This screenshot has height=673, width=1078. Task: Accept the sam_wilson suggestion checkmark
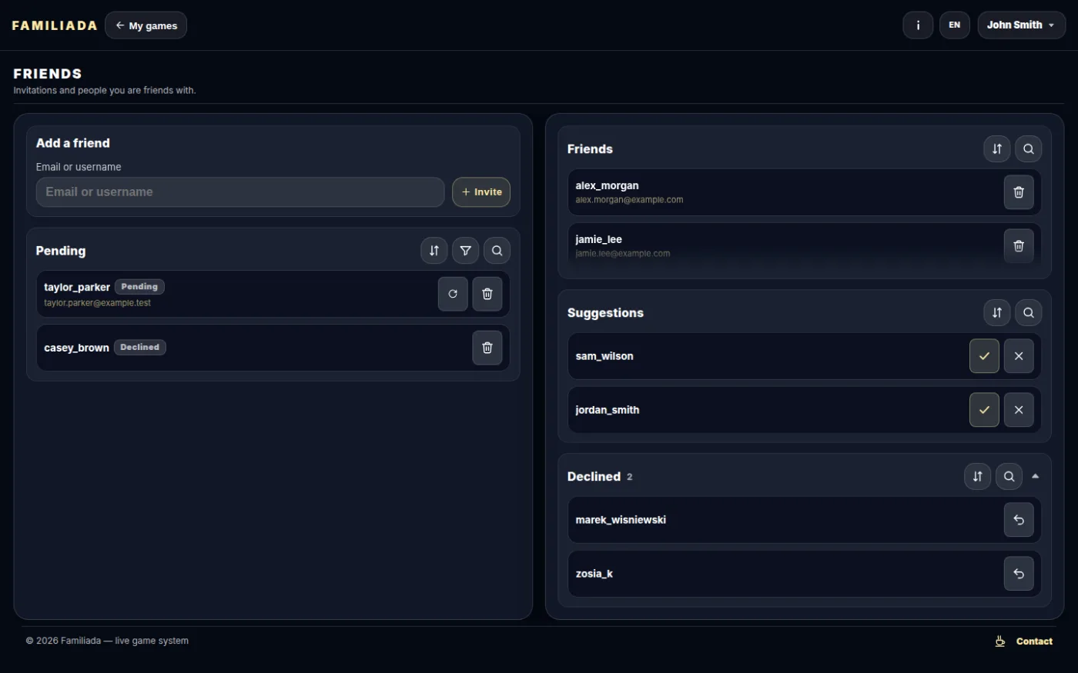tap(984, 356)
